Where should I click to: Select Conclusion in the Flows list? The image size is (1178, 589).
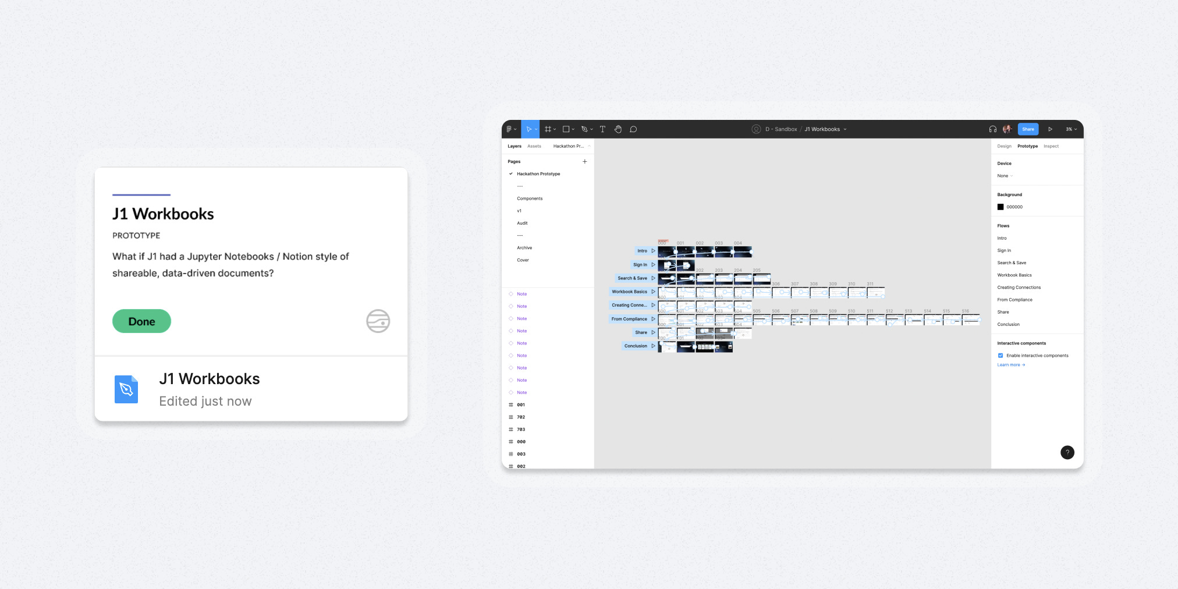[1009, 325]
